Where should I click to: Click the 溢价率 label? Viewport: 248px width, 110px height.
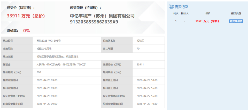point(12,31)
